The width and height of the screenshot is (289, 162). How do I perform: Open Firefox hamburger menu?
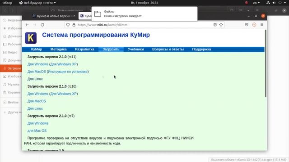coord(262,25)
